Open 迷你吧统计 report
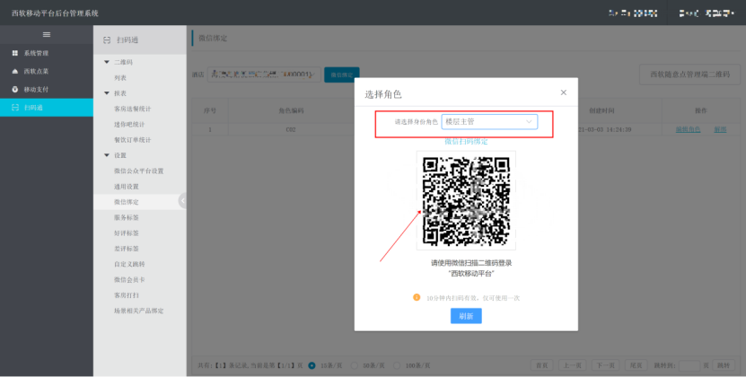 129,124
